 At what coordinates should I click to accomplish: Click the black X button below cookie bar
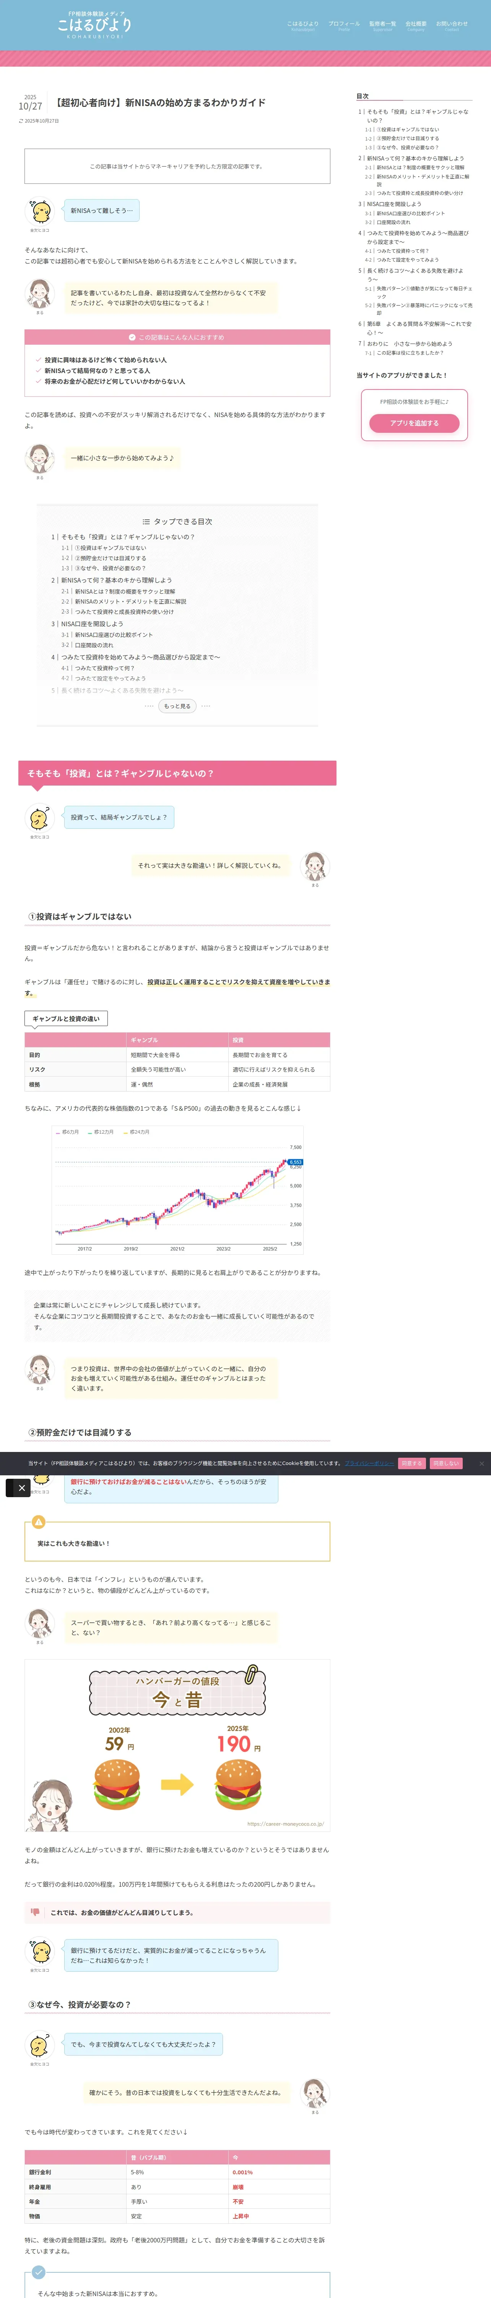coord(21,1488)
